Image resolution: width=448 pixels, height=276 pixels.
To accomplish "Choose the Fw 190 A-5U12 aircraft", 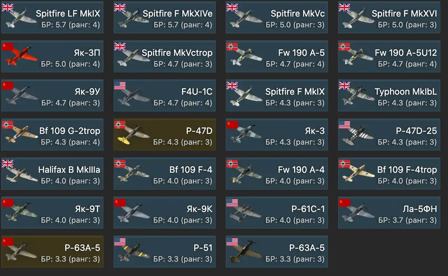I will pyautogui.click(x=389, y=56).
